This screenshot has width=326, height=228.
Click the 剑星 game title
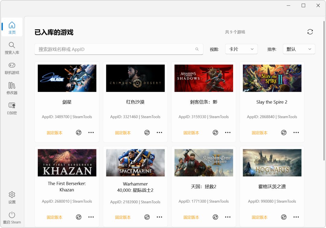[67, 102]
